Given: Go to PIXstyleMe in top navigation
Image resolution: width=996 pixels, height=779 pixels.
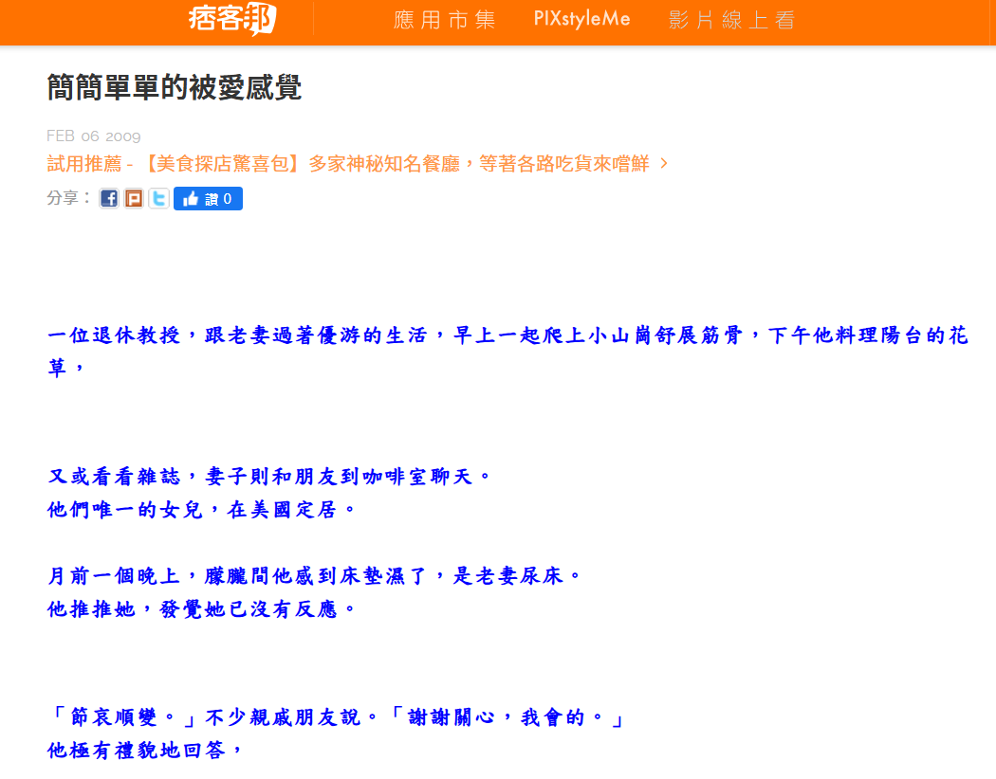Looking at the screenshot, I should pyautogui.click(x=581, y=20).
